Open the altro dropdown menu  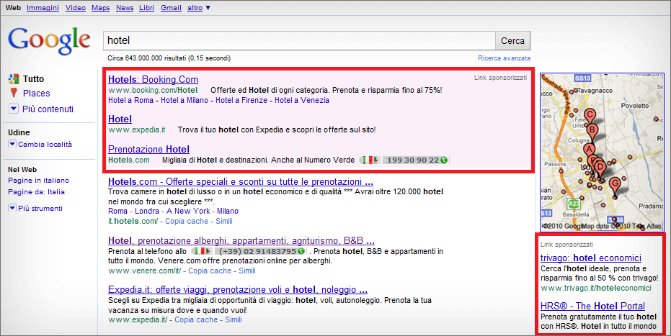coord(199,8)
